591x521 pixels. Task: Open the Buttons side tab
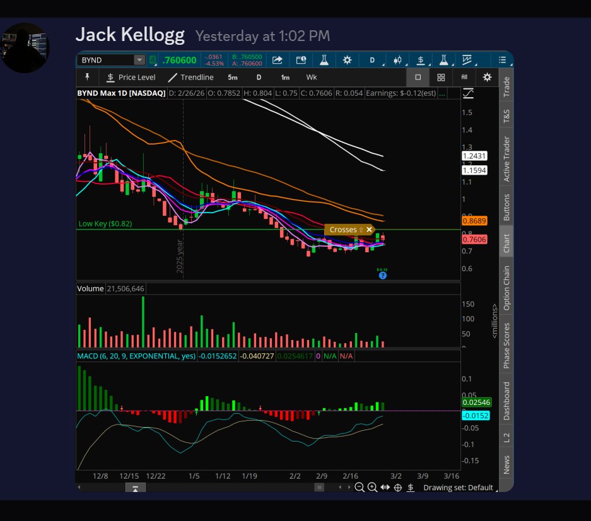(506, 207)
